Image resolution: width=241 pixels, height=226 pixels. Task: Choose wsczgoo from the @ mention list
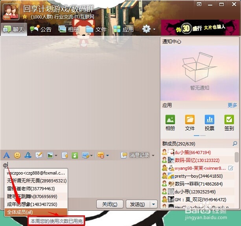[36, 173]
